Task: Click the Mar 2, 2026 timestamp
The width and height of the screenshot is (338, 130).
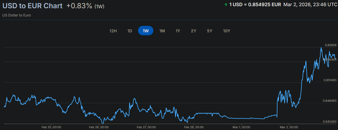Action: point(309,5)
